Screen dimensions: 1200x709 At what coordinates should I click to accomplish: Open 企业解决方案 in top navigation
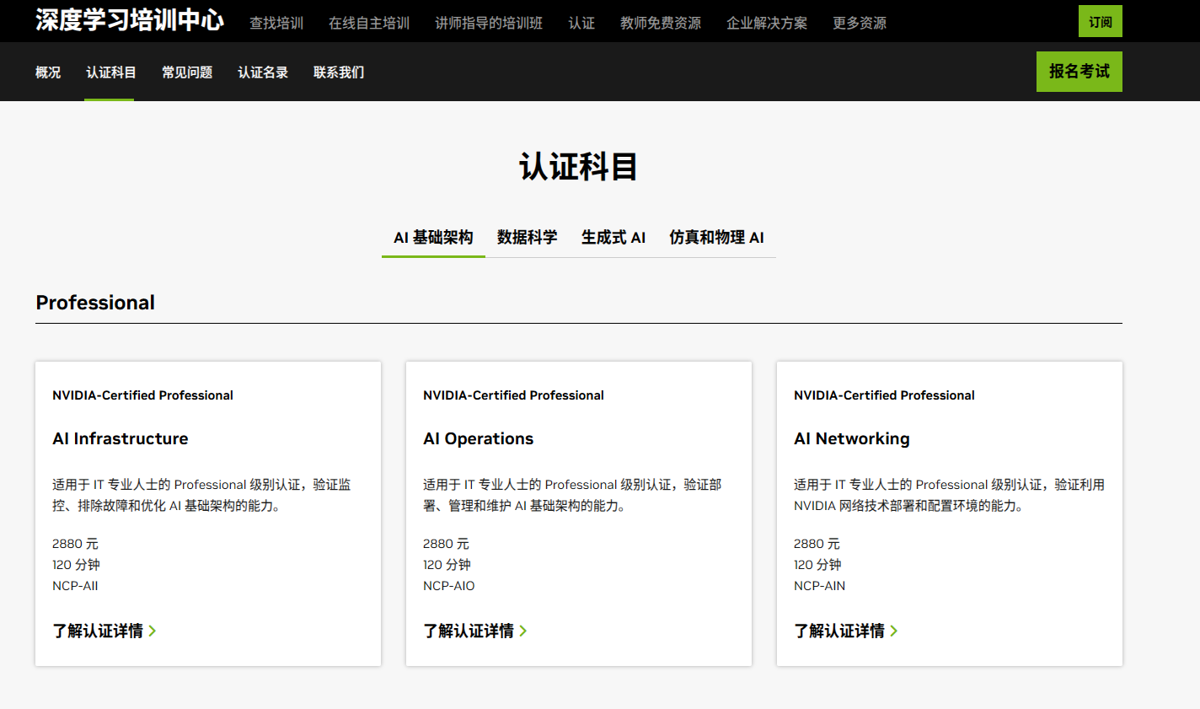tap(767, 23)
